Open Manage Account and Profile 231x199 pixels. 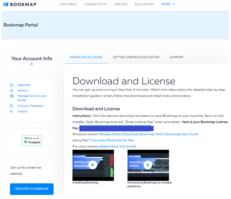(32, 98)
